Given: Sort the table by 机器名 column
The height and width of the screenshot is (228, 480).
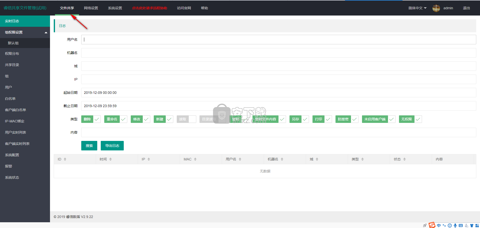Looking at the screenshot, I should tap(282, 159).
